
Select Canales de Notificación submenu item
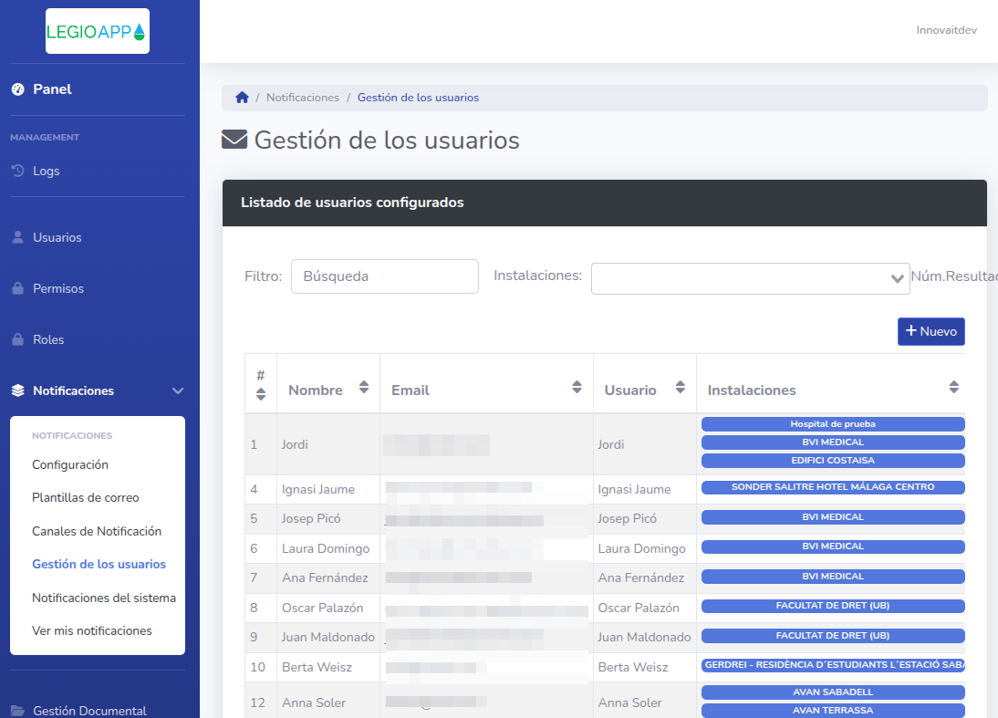coord(96,531)
